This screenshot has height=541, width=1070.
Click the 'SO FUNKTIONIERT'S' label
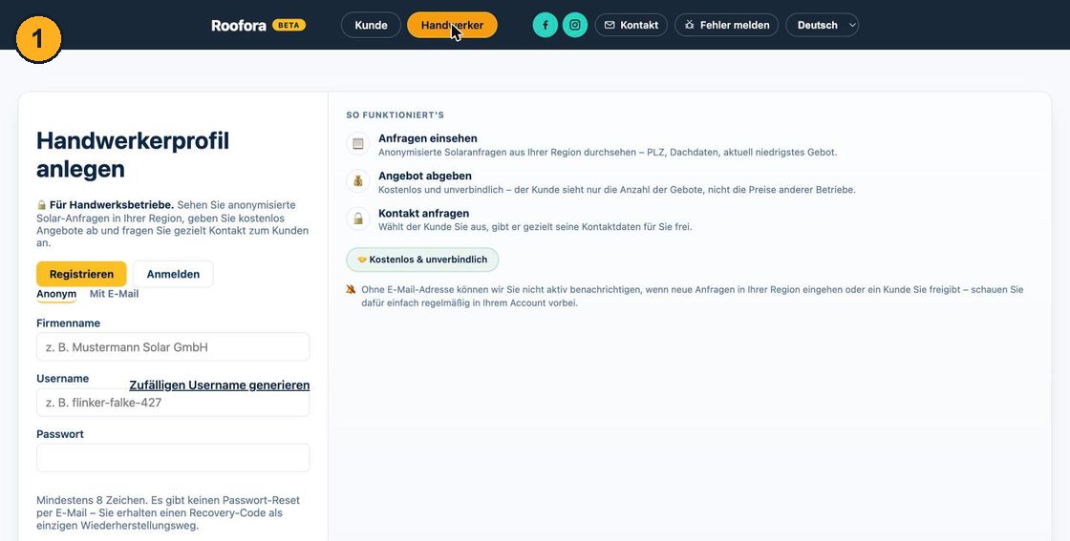tap(396, 115)
